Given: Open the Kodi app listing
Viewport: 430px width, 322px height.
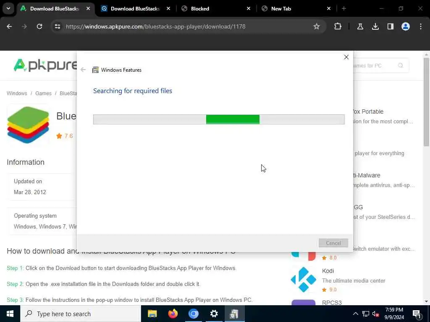Looking at the screenshot, I should 328,271.
